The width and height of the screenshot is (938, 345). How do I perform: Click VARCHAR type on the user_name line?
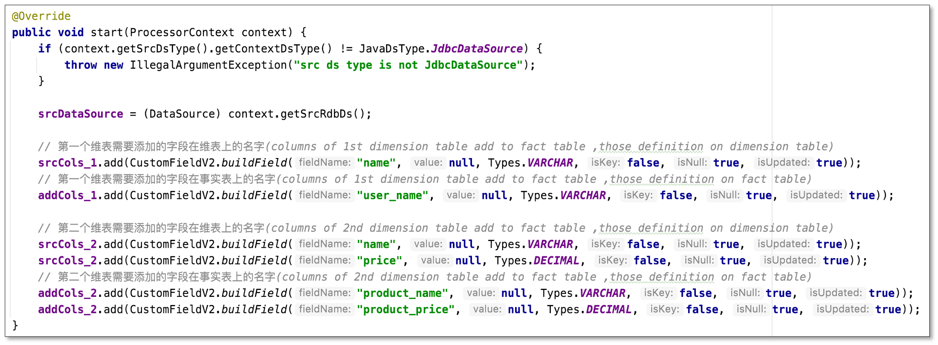(582, 195)
